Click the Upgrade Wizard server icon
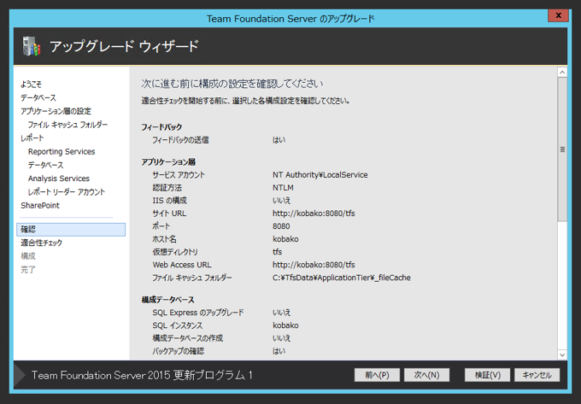Image resolution: width=581 pixels, height=404 pixels. pos(32,46)
